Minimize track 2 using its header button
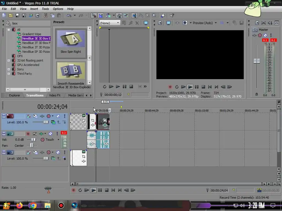The height and width of the screenshot is (211, 282). point(4,133)
